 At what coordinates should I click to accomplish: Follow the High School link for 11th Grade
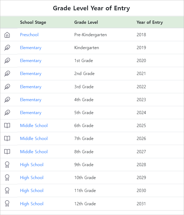click(32, 191)
